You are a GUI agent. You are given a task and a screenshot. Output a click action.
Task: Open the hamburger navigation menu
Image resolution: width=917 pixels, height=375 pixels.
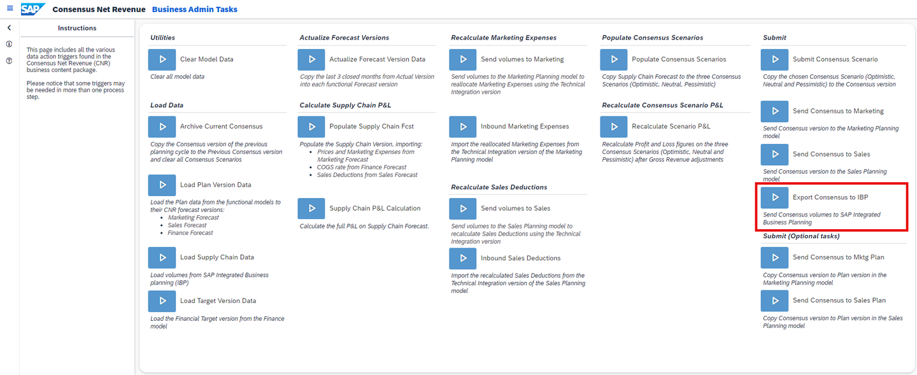pos(10,9)
